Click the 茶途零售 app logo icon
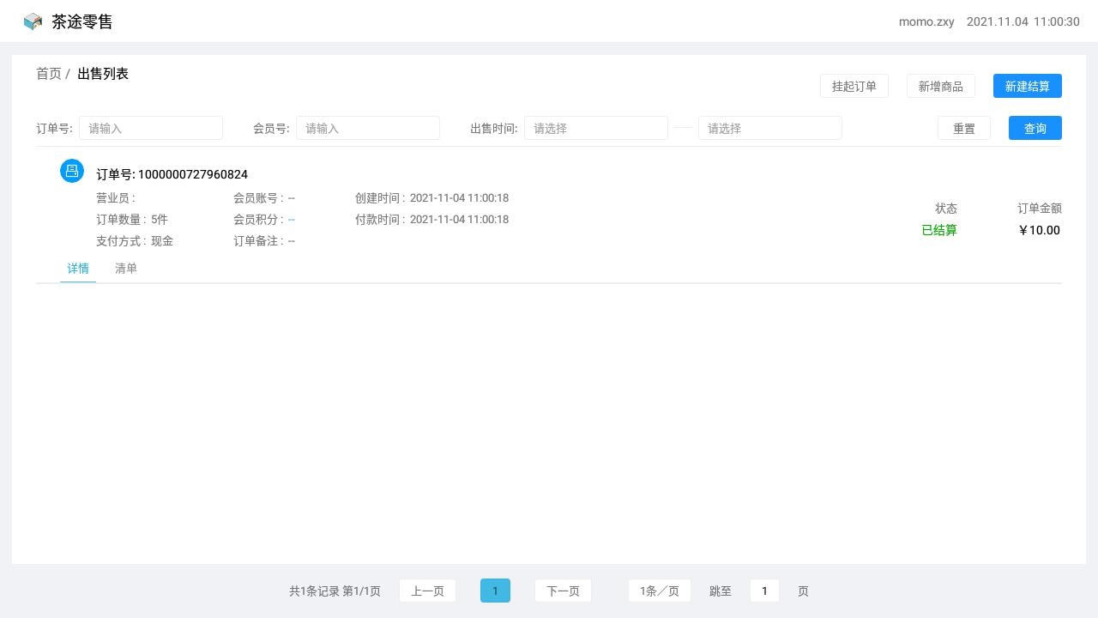Image resolution: width=1098 pixels, height=618 pixels. (x=33, y=21)
